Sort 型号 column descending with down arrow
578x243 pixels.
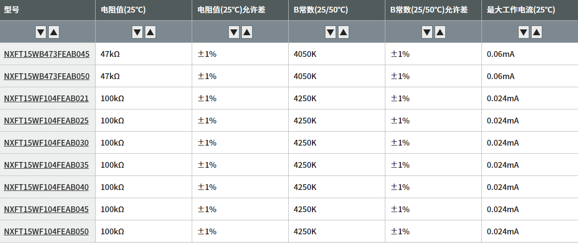[x=41, y=32]
